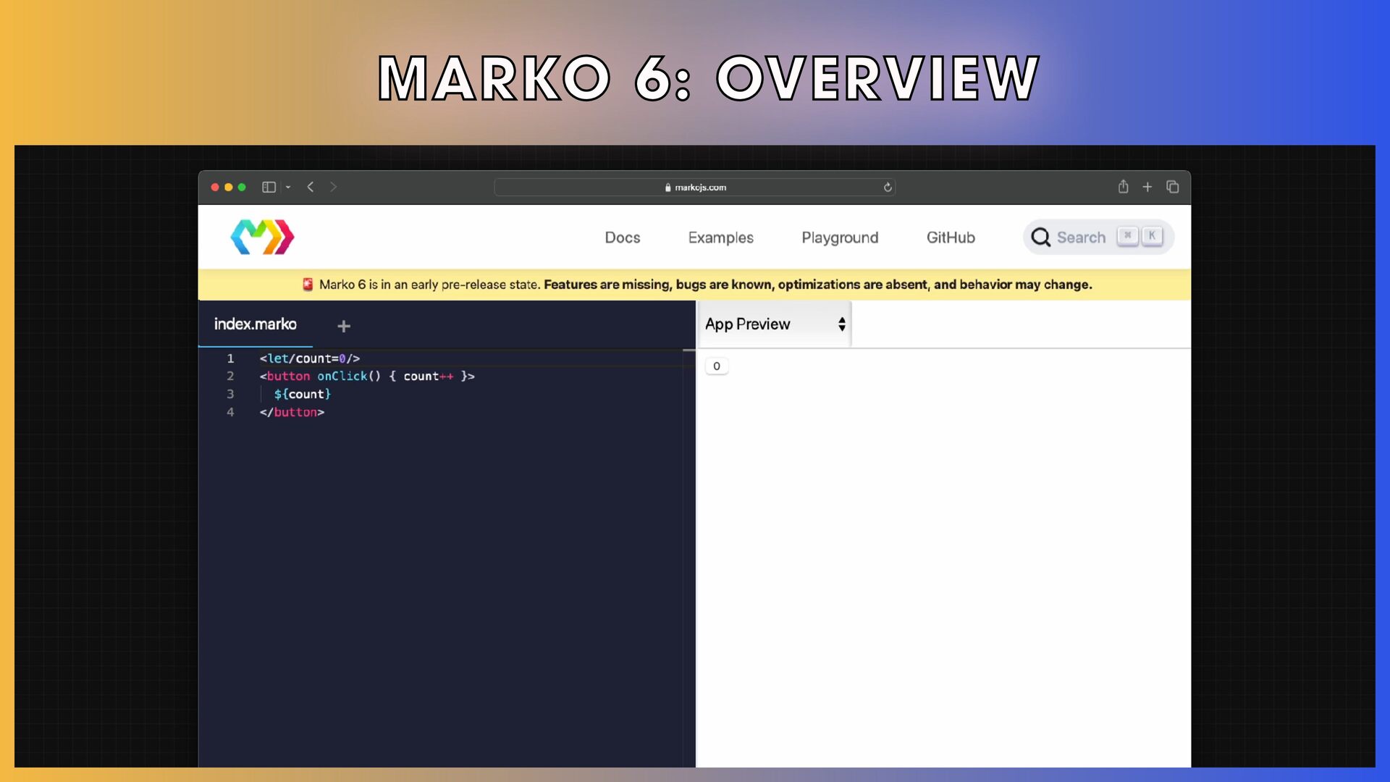Select the index.marko tab
This screenshot has width=1390, height=782.
coord(255,324)
